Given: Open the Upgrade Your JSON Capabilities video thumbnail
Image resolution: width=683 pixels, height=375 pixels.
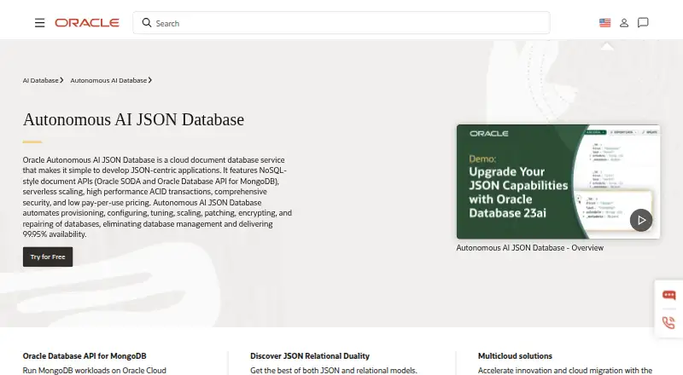Looking at the screenshot, I should pos(558,182).
